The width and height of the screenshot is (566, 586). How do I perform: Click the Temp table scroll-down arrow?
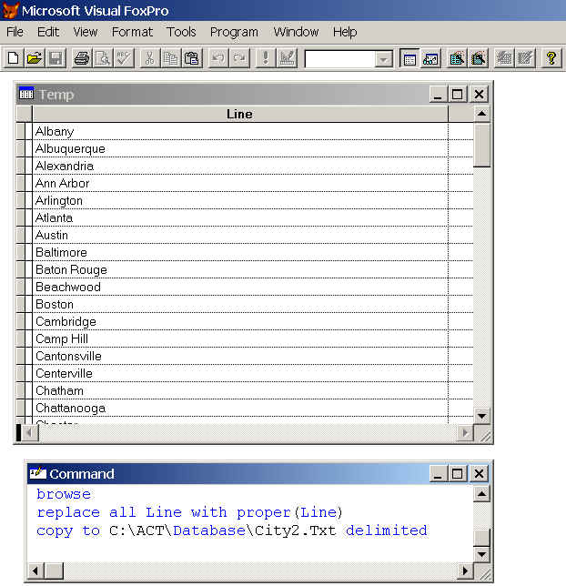pos(481,416)
